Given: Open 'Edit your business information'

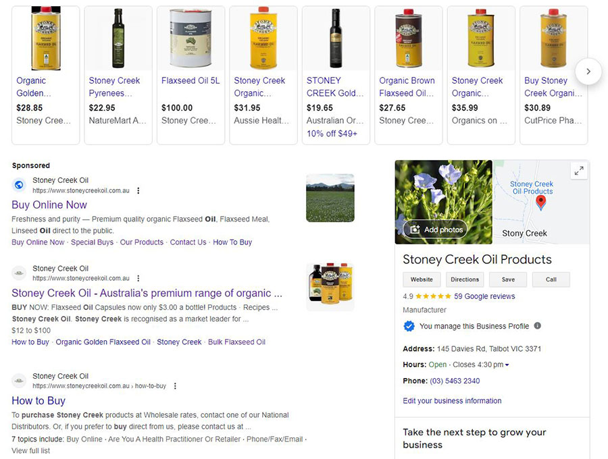Looking at the screenshot, I should [452, 400].
